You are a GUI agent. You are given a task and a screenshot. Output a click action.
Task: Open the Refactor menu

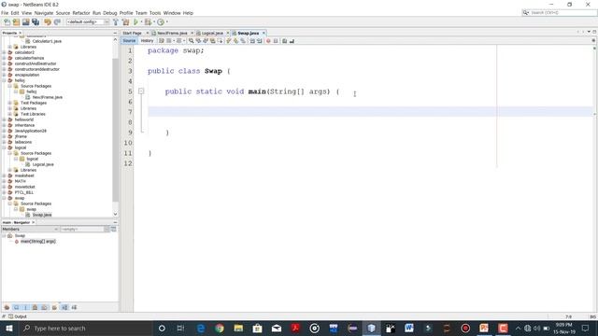81,13
